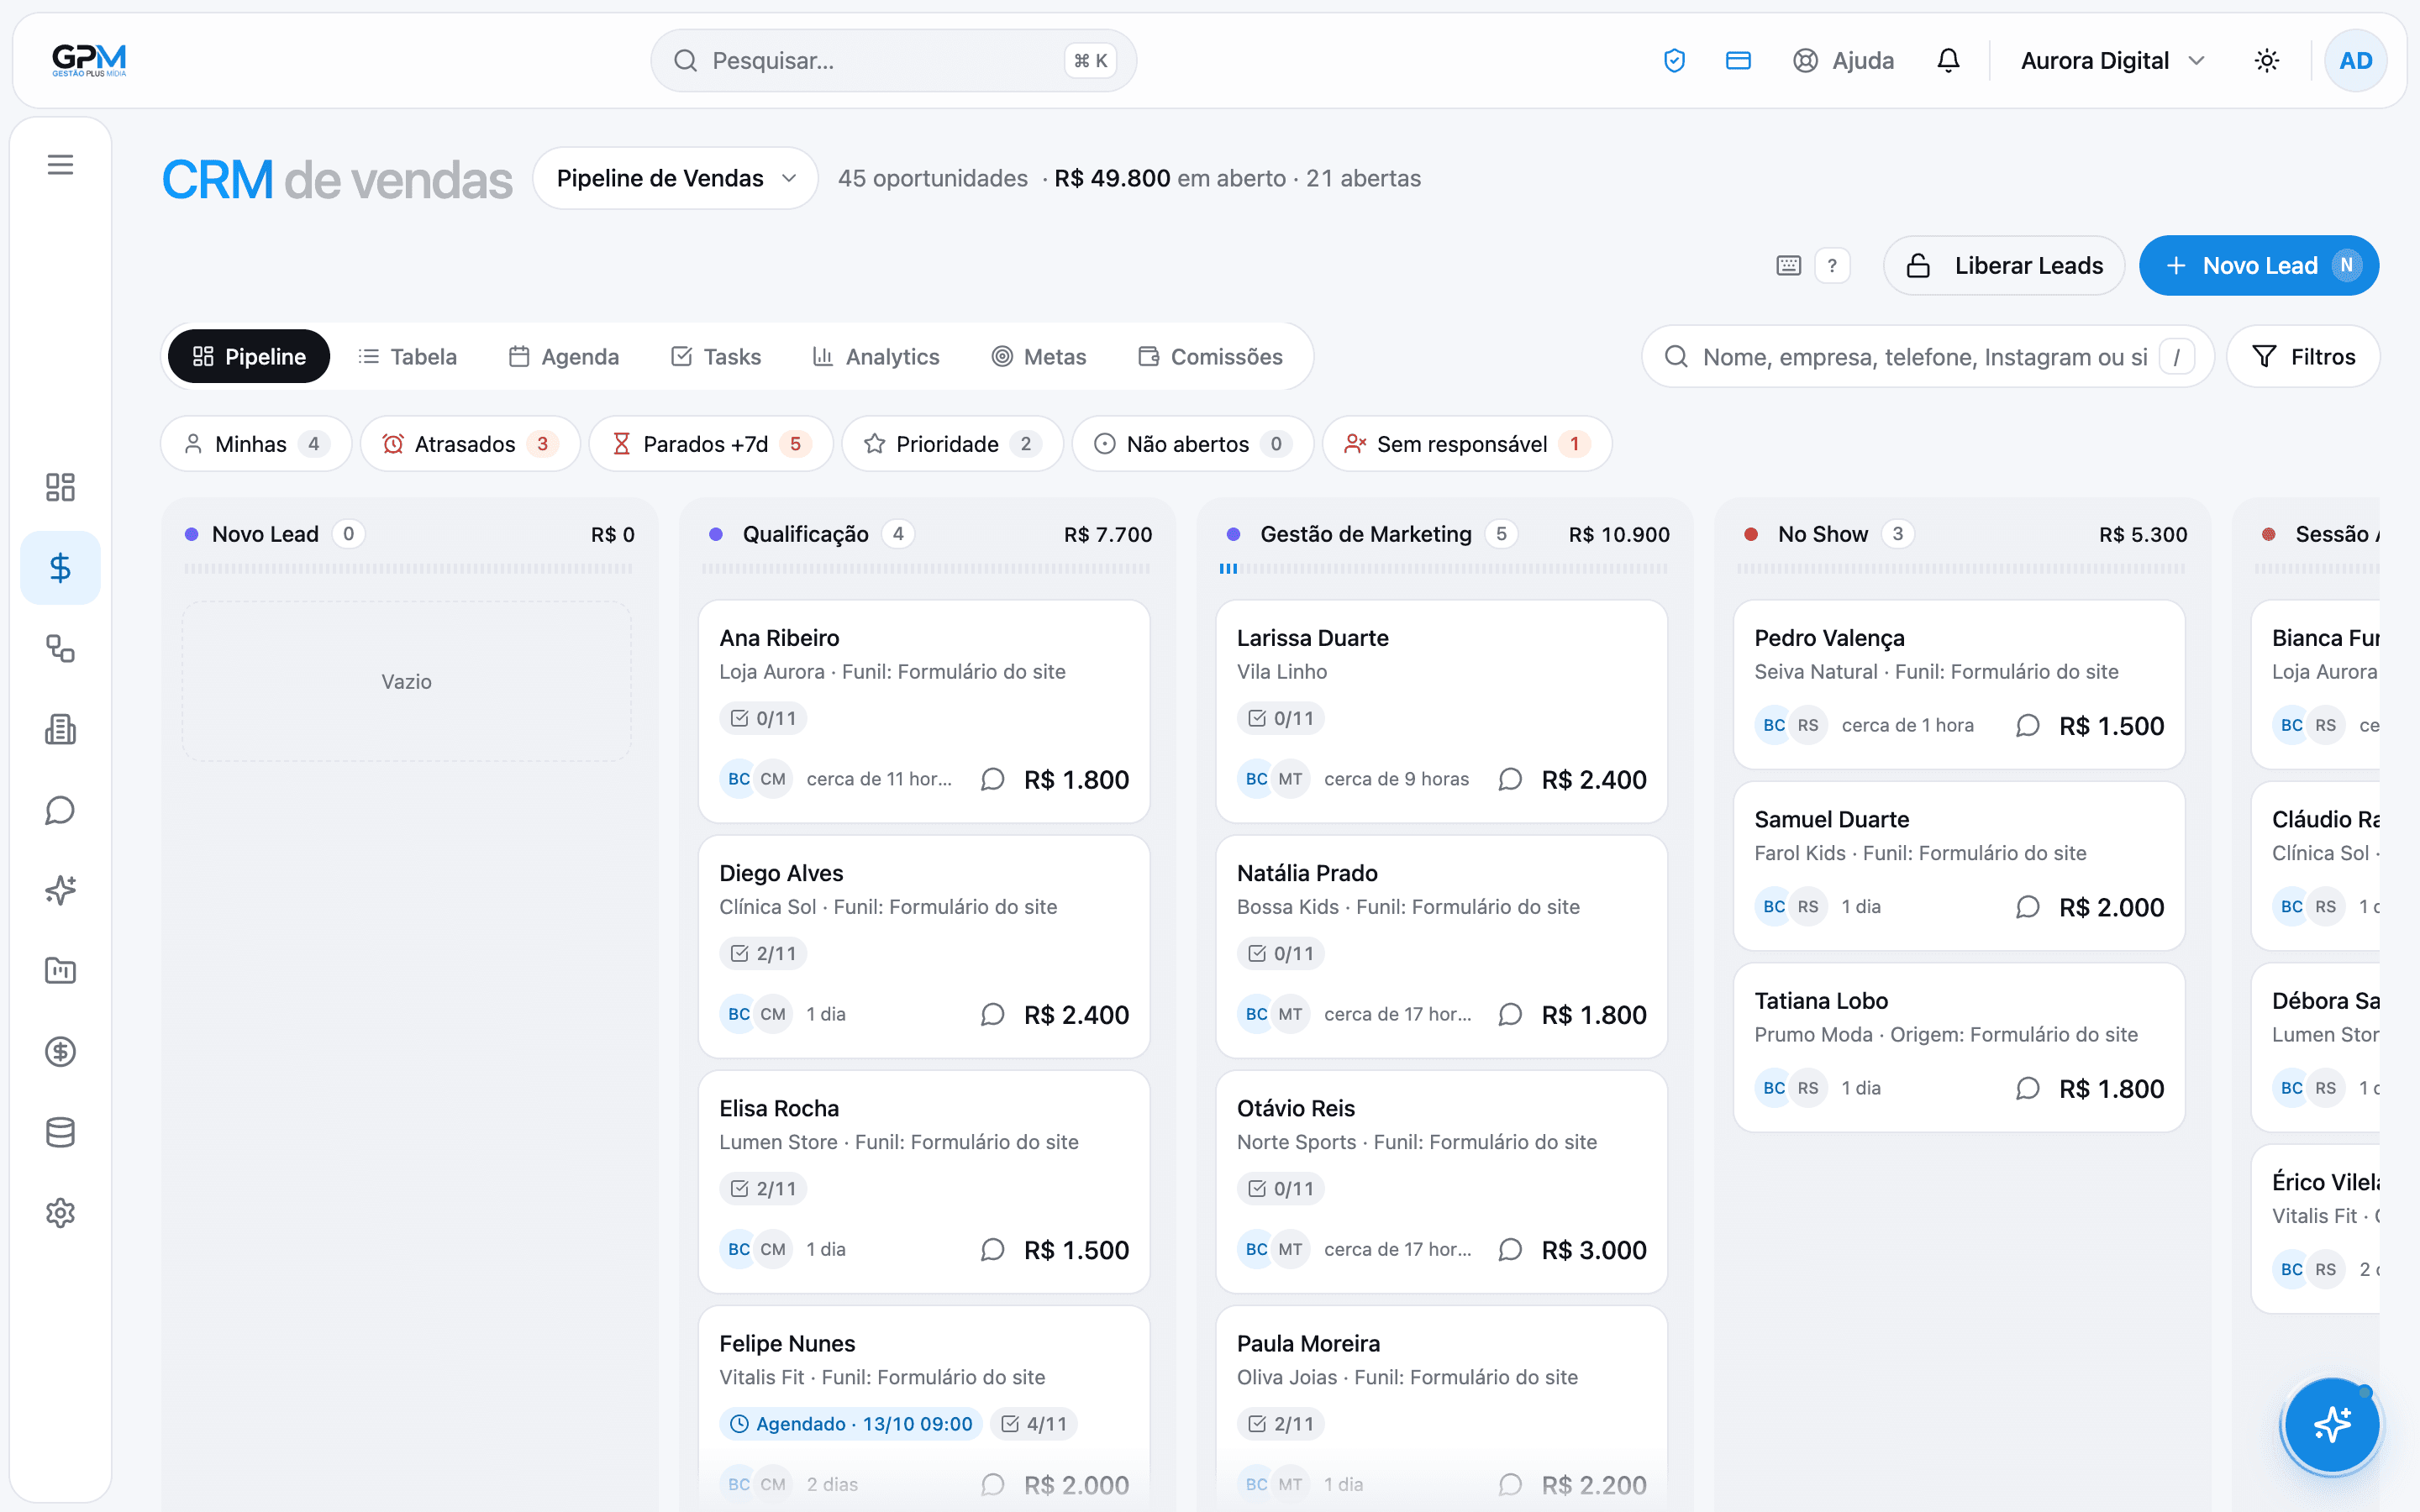Open the settings gear sidebar icon

(x=60, y=1212)
